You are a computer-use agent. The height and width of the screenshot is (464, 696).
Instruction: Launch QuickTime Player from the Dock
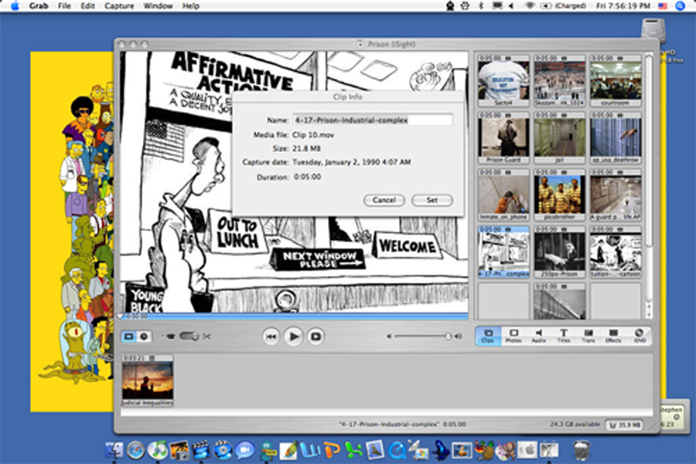[x=397, y=450]
